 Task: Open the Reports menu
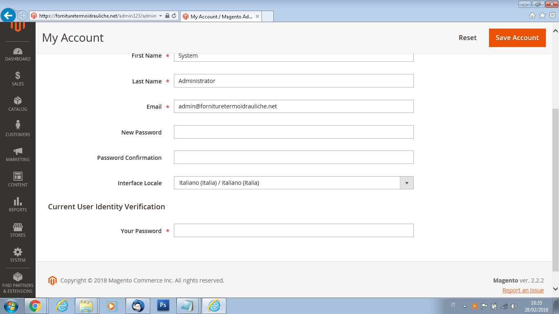point(18,205)
